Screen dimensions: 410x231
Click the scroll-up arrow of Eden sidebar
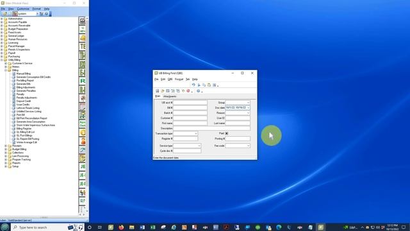coord(87,19)
